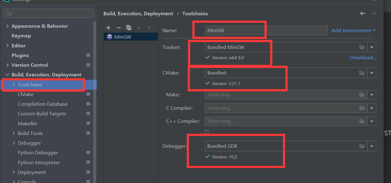Click project-level icon next to Compilation Database

tap(88, 104)
